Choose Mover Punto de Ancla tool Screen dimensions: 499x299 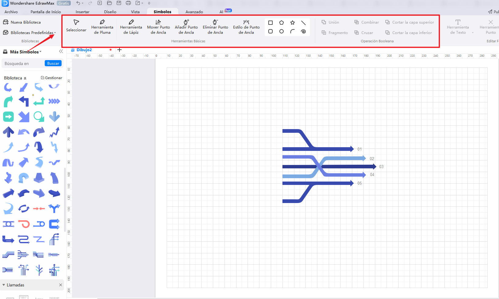tap(158, 26)
